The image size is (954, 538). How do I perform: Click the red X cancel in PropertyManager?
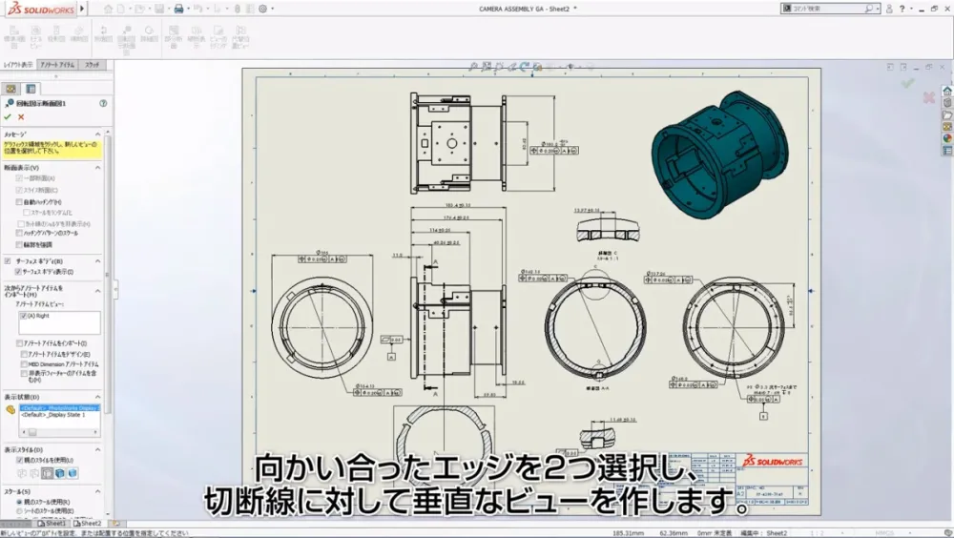21,116
